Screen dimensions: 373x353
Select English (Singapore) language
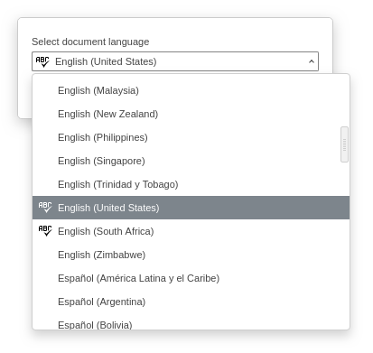(191, 161)
